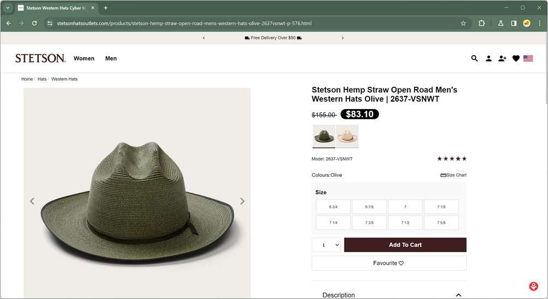Select size 7
The height and width of the screenshot is (299, 548).
pos(405,207)
